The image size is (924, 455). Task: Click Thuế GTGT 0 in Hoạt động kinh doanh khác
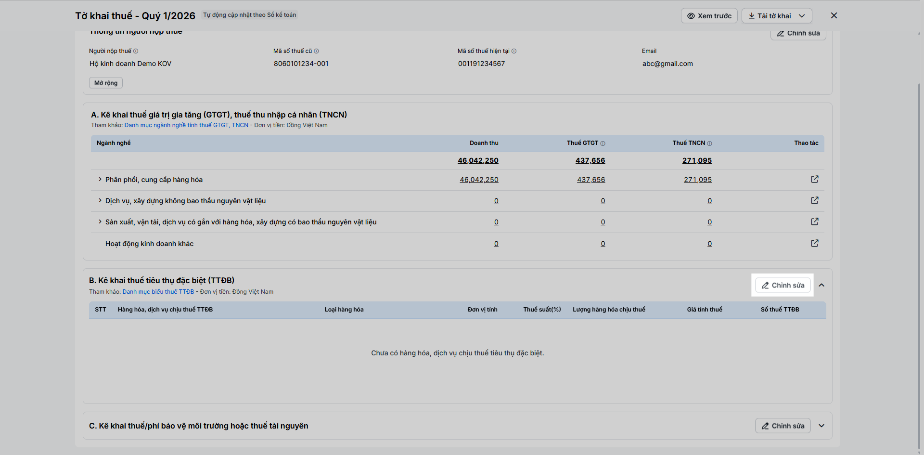[603, 244]
